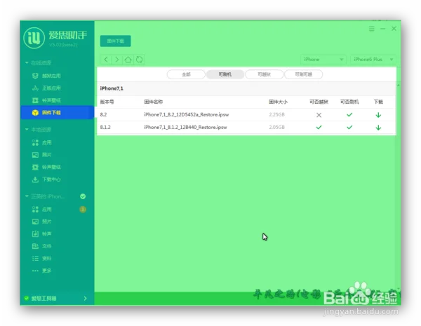Switch to the 全部 filter tab
The width and height of the screenshot is (421, 326).
[186, 74]
